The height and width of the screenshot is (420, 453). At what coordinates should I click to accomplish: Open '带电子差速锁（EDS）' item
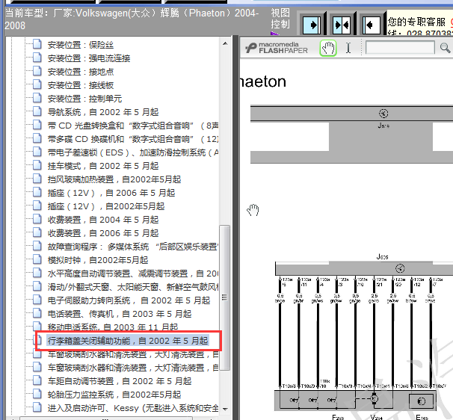coord(133,152)
